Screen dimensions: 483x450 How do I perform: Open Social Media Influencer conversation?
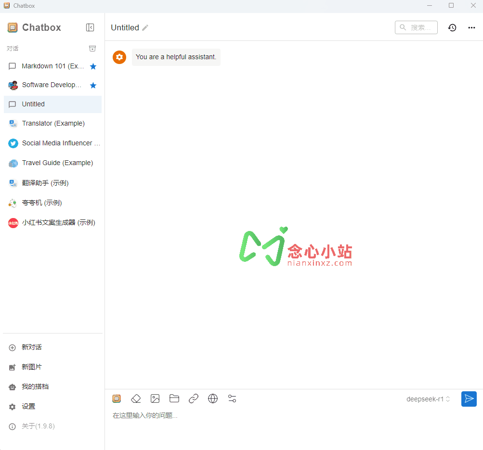[x=52, y=143]
